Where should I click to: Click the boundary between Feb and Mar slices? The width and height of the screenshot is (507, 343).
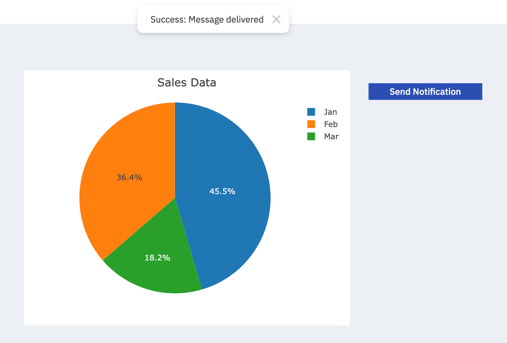click(x=139, y=229)
